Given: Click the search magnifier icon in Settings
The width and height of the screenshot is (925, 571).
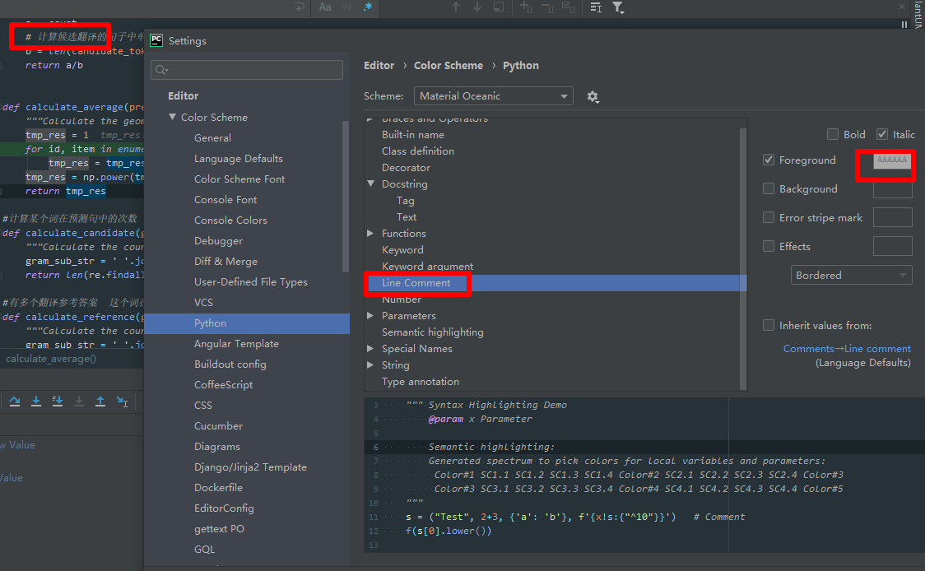Looking at the screenshot, I should tap(161, 70).
